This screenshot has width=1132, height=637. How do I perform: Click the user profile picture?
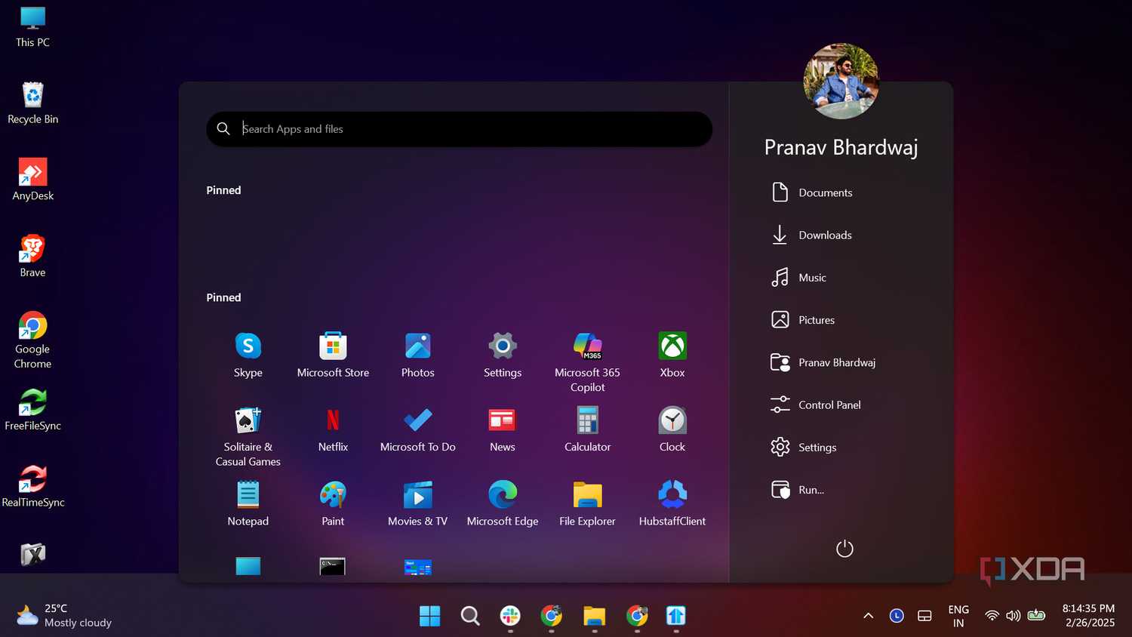click(x=841, y=81)
